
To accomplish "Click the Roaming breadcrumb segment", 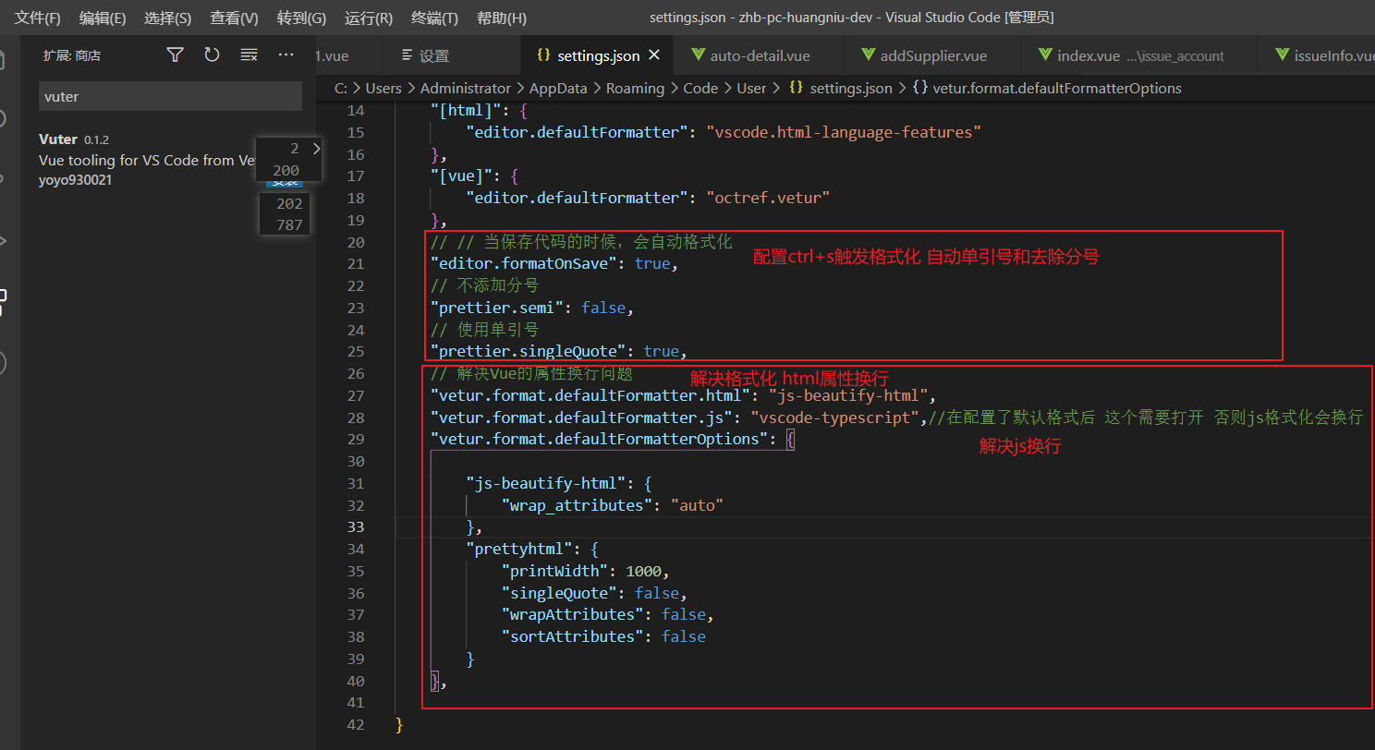I will point(635,88).
